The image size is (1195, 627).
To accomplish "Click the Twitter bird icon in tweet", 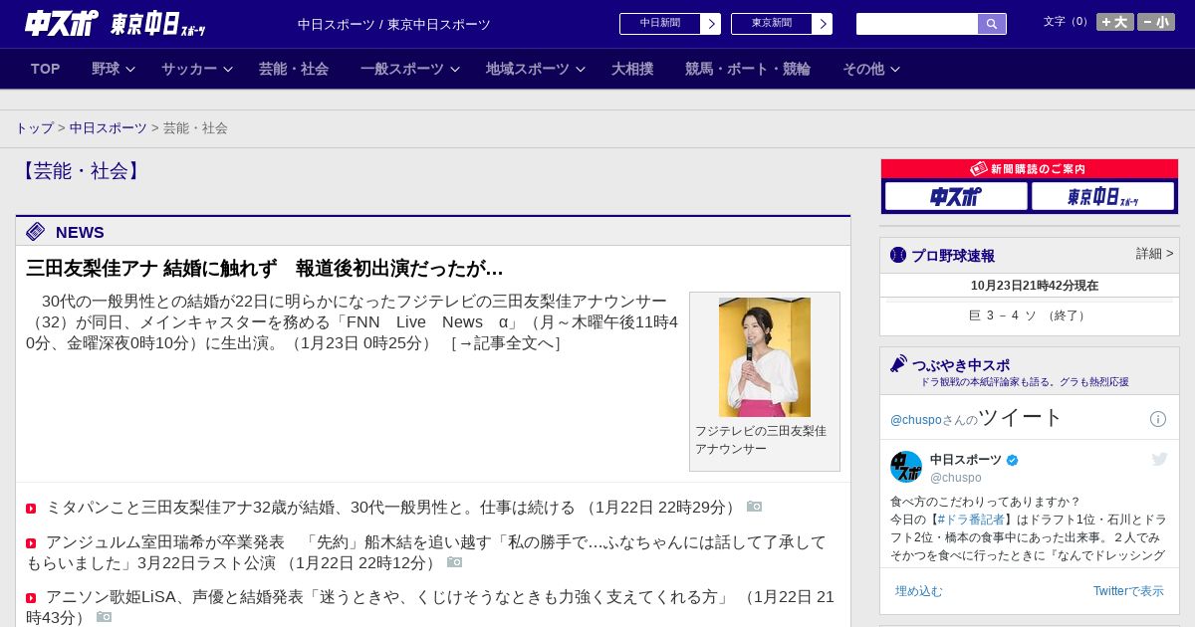I will (1159, 459).
